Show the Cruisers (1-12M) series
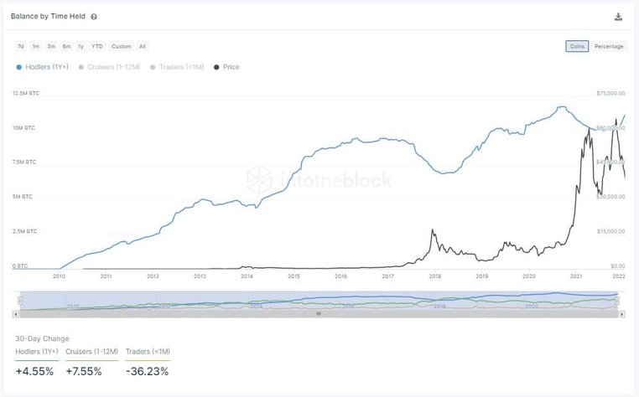This screenshot has height=397, width=639. 112,67
